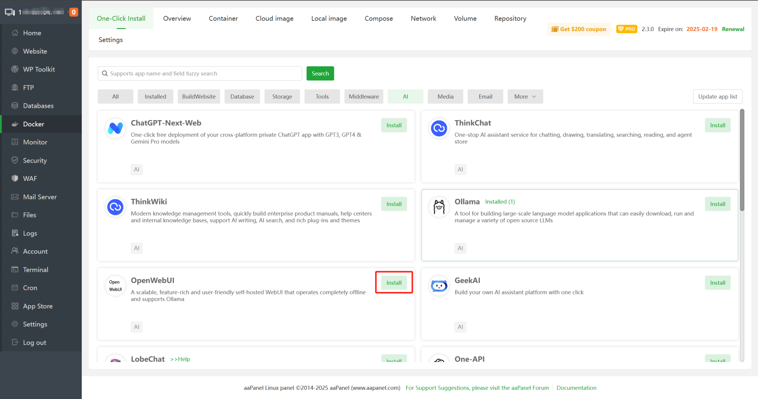Open the Compose tab

pyautogui.click(x=379, y=18)
